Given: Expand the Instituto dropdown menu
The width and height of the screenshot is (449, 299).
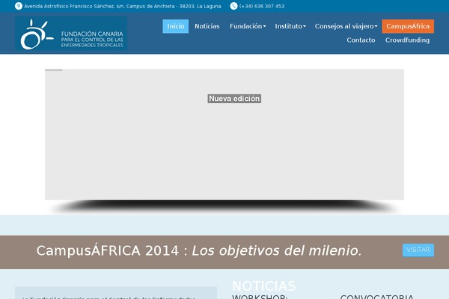Looking at the screenshot, I should (290, 26).
